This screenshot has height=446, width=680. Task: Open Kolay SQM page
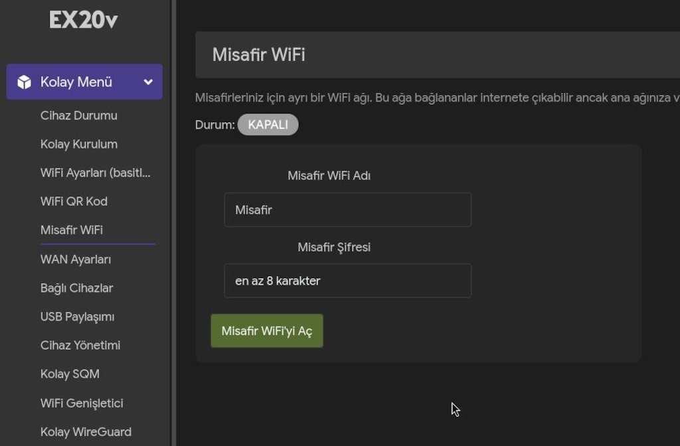click(70, 374)
